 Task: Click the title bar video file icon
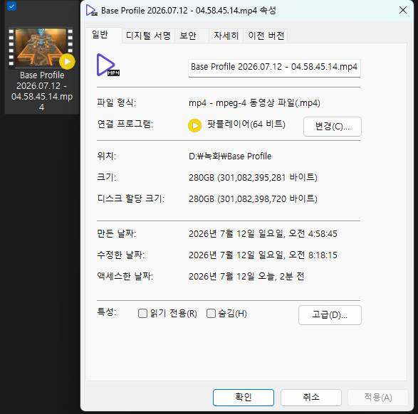tap(91, 11)
